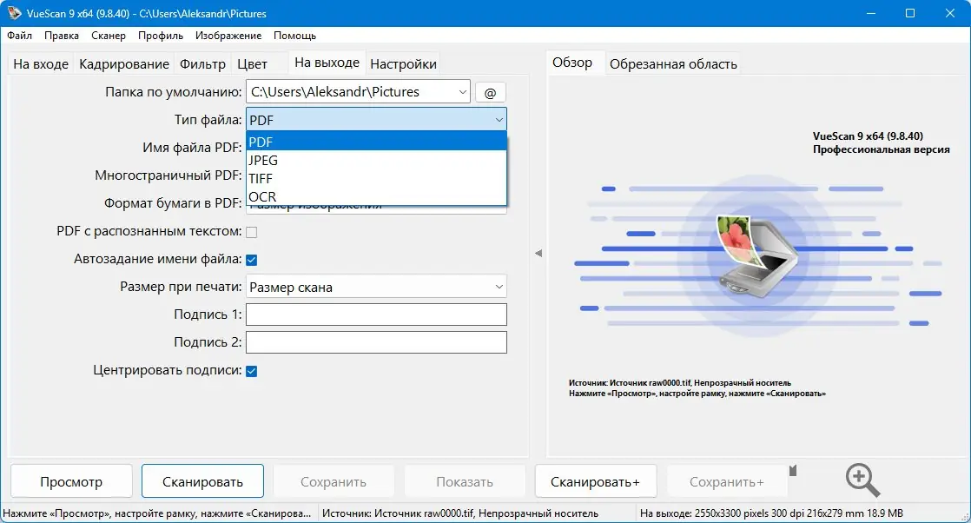Viewport: 971px width, 523px height.
Task: Click the scanner illustration in the preview
Action: (757, 258)
